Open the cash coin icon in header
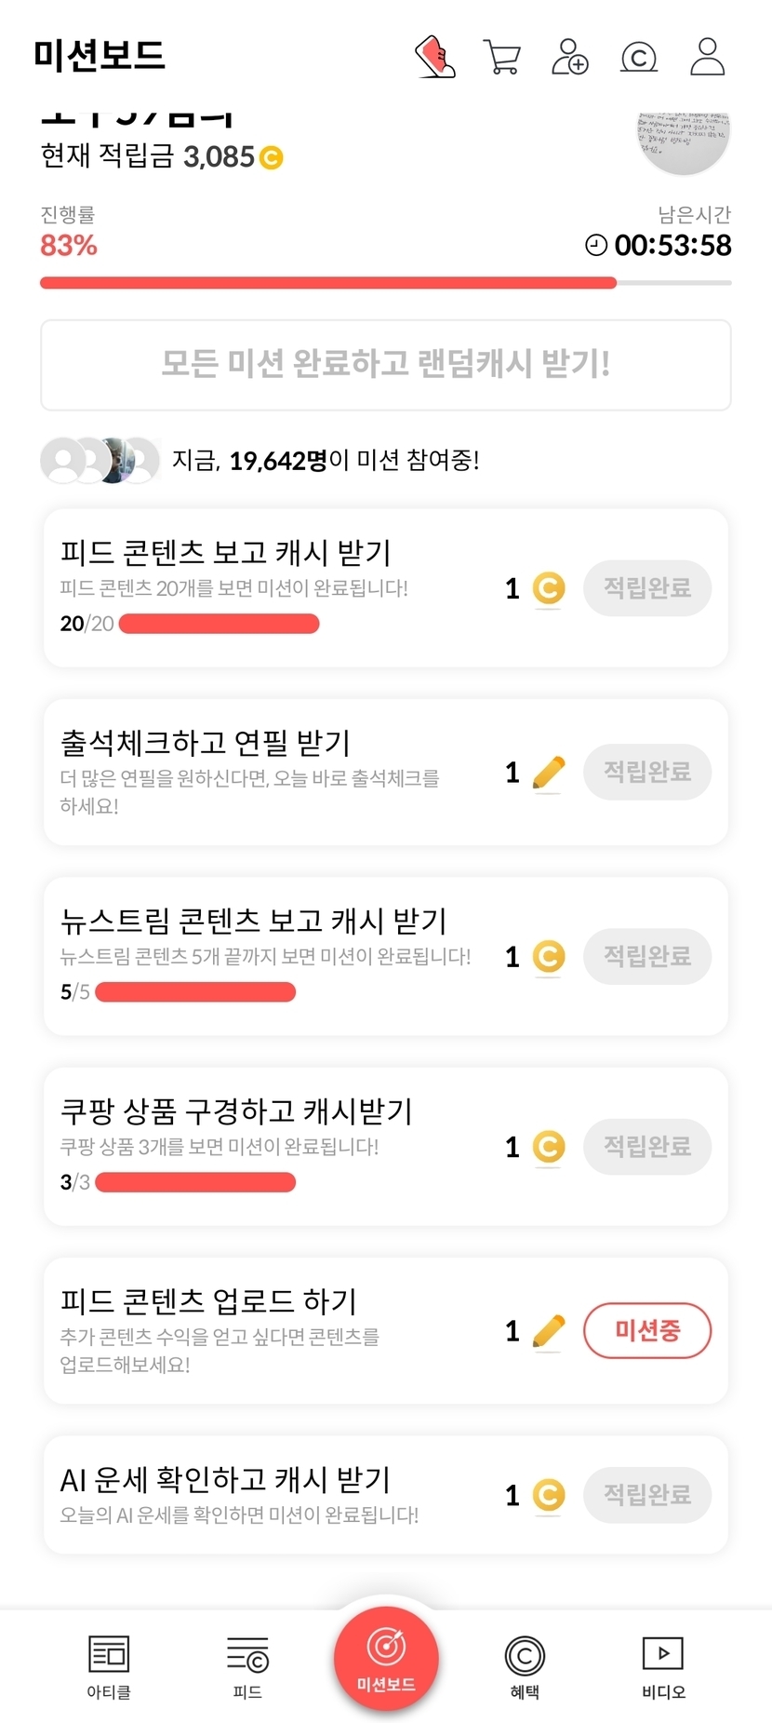Image resolution: width=772 pixels, height=1723 pixels. tap(639, 58)
